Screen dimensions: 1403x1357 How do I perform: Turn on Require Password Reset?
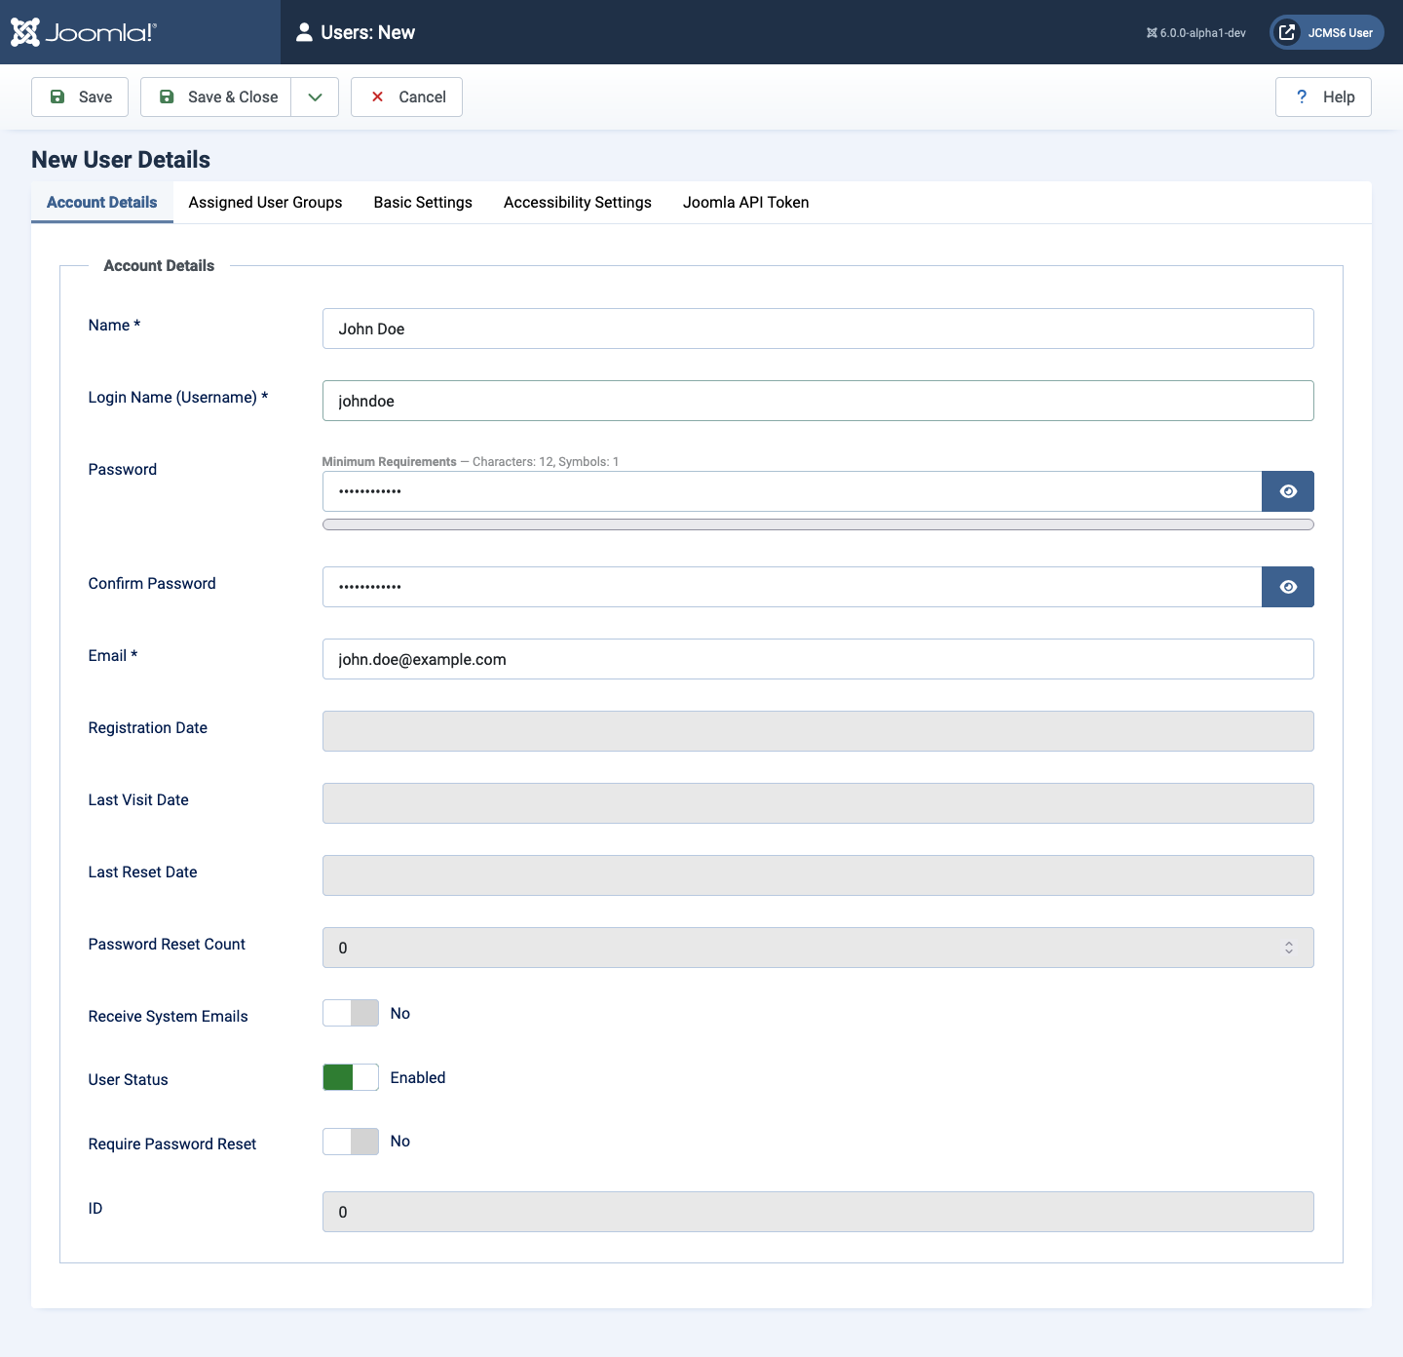click(350, 1142)
